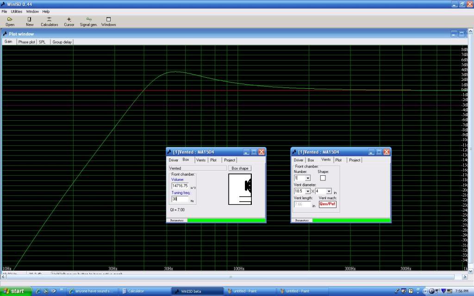Click the Vent length field
The image size is (474, 296).
[x=302, y=204]
